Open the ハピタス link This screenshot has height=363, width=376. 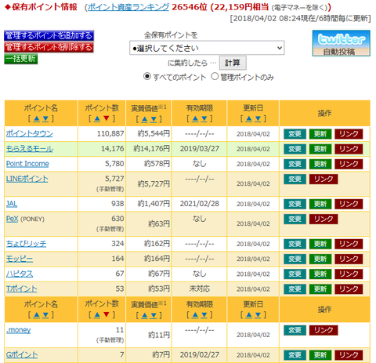[x=20, y=274]
